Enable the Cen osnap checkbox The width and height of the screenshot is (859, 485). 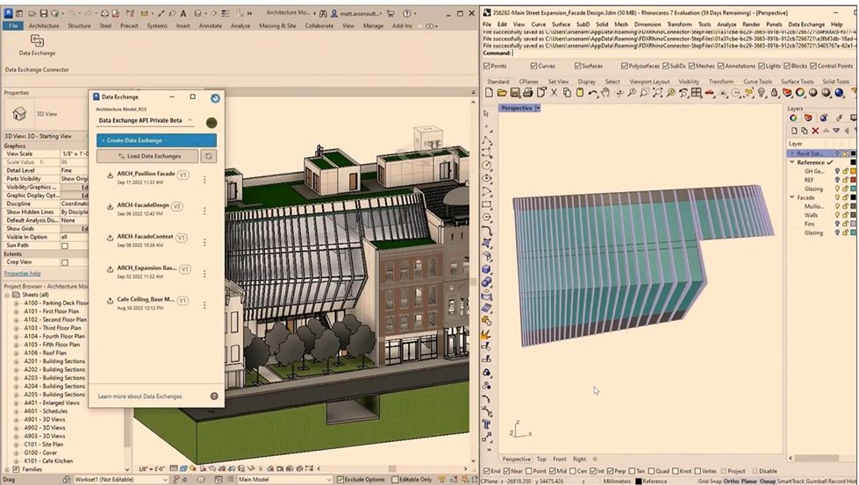[x=573, y=471]
